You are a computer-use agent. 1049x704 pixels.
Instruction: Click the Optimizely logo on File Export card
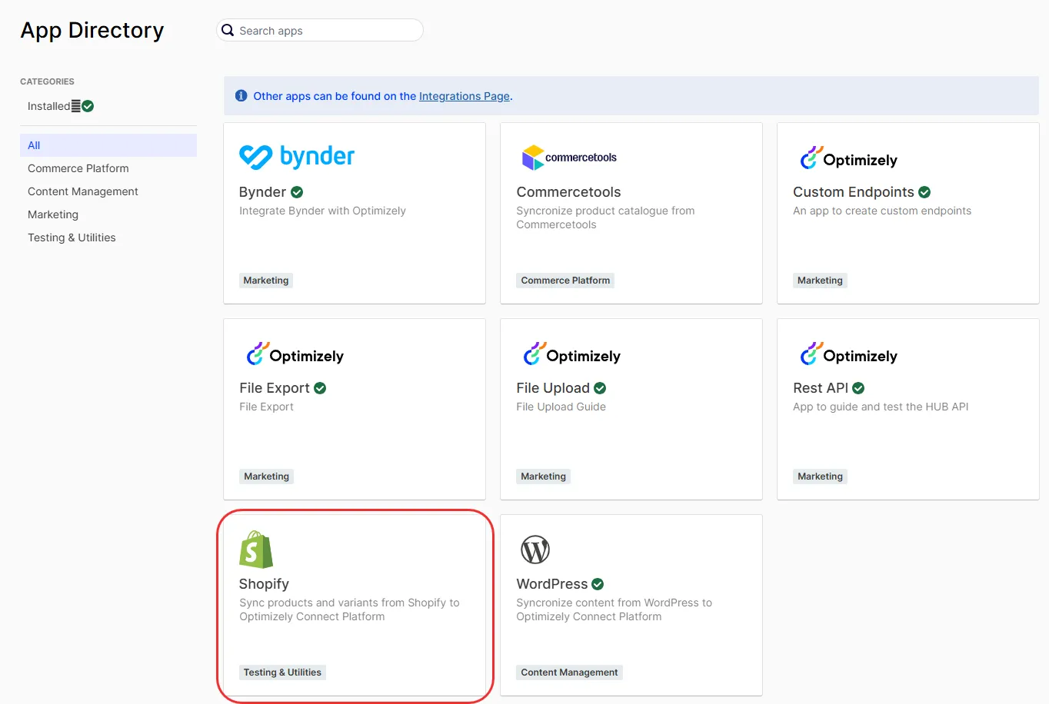pyautogui.click(x=295, y=354)
